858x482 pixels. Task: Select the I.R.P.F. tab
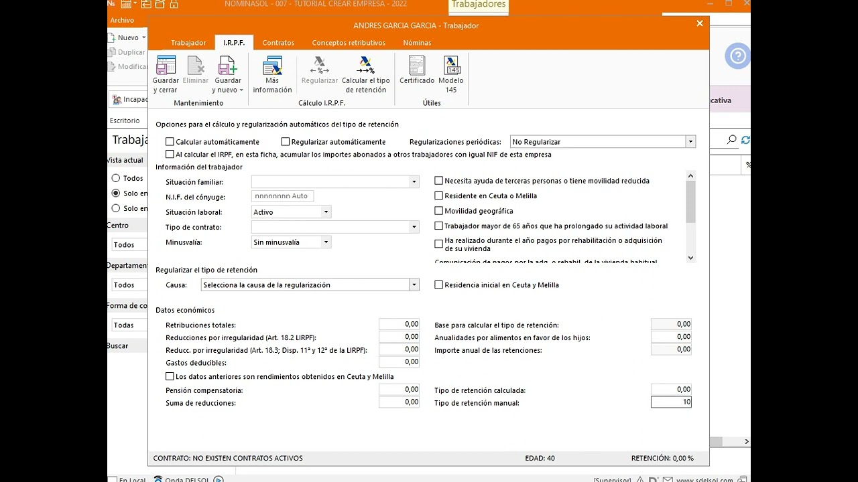(234, 43)
